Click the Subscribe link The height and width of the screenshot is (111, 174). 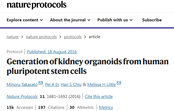click(x=152, y=20)
